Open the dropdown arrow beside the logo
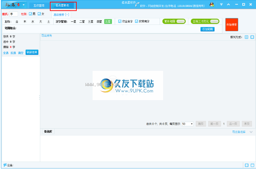Image resolution: width=256 pixels, height=171 pixels. pos(23,5)
